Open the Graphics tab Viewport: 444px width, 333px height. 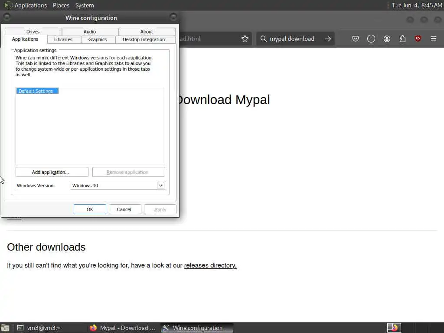click(98, 39)
